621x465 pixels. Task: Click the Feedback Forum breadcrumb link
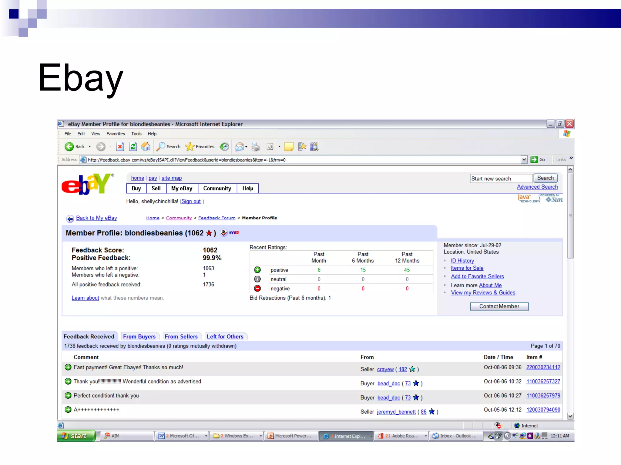(217, 218)
